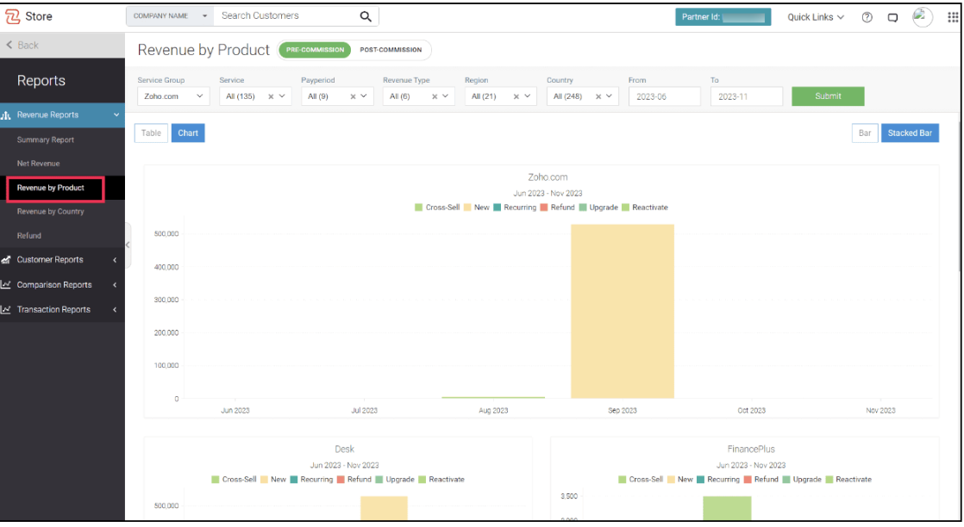
Task: Click the Submit button
Action: click(828, 96)
